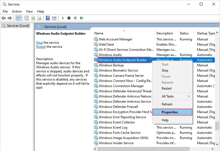Click gear icon beside Windows Event Collector

96,122
